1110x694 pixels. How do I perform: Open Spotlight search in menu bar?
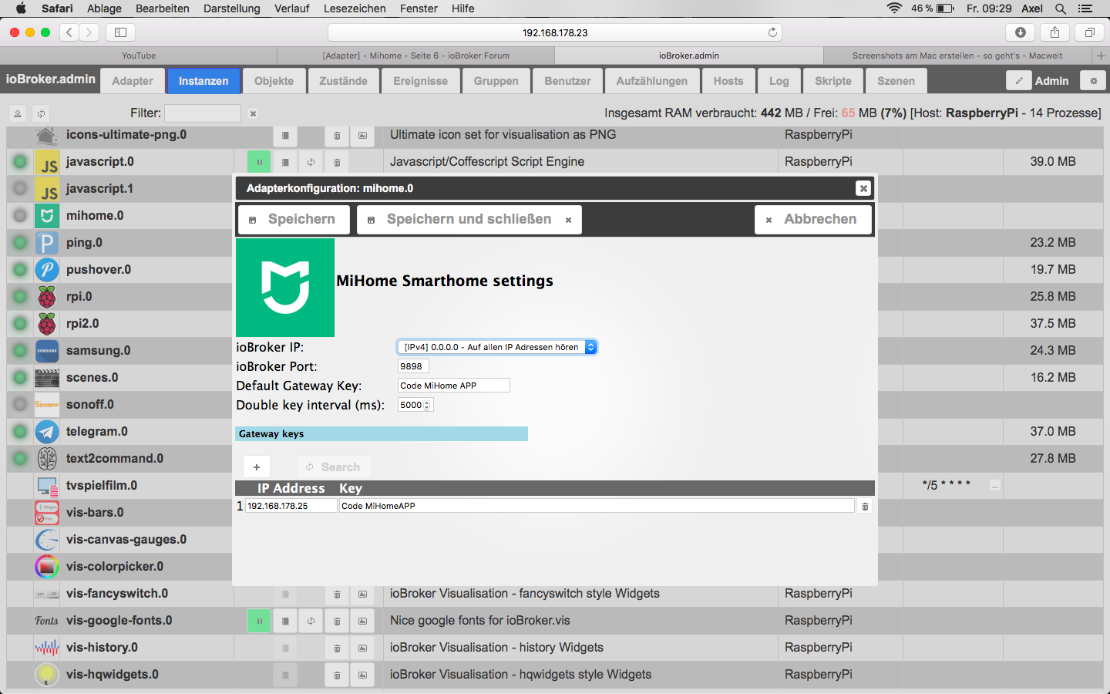point(1061,8)
